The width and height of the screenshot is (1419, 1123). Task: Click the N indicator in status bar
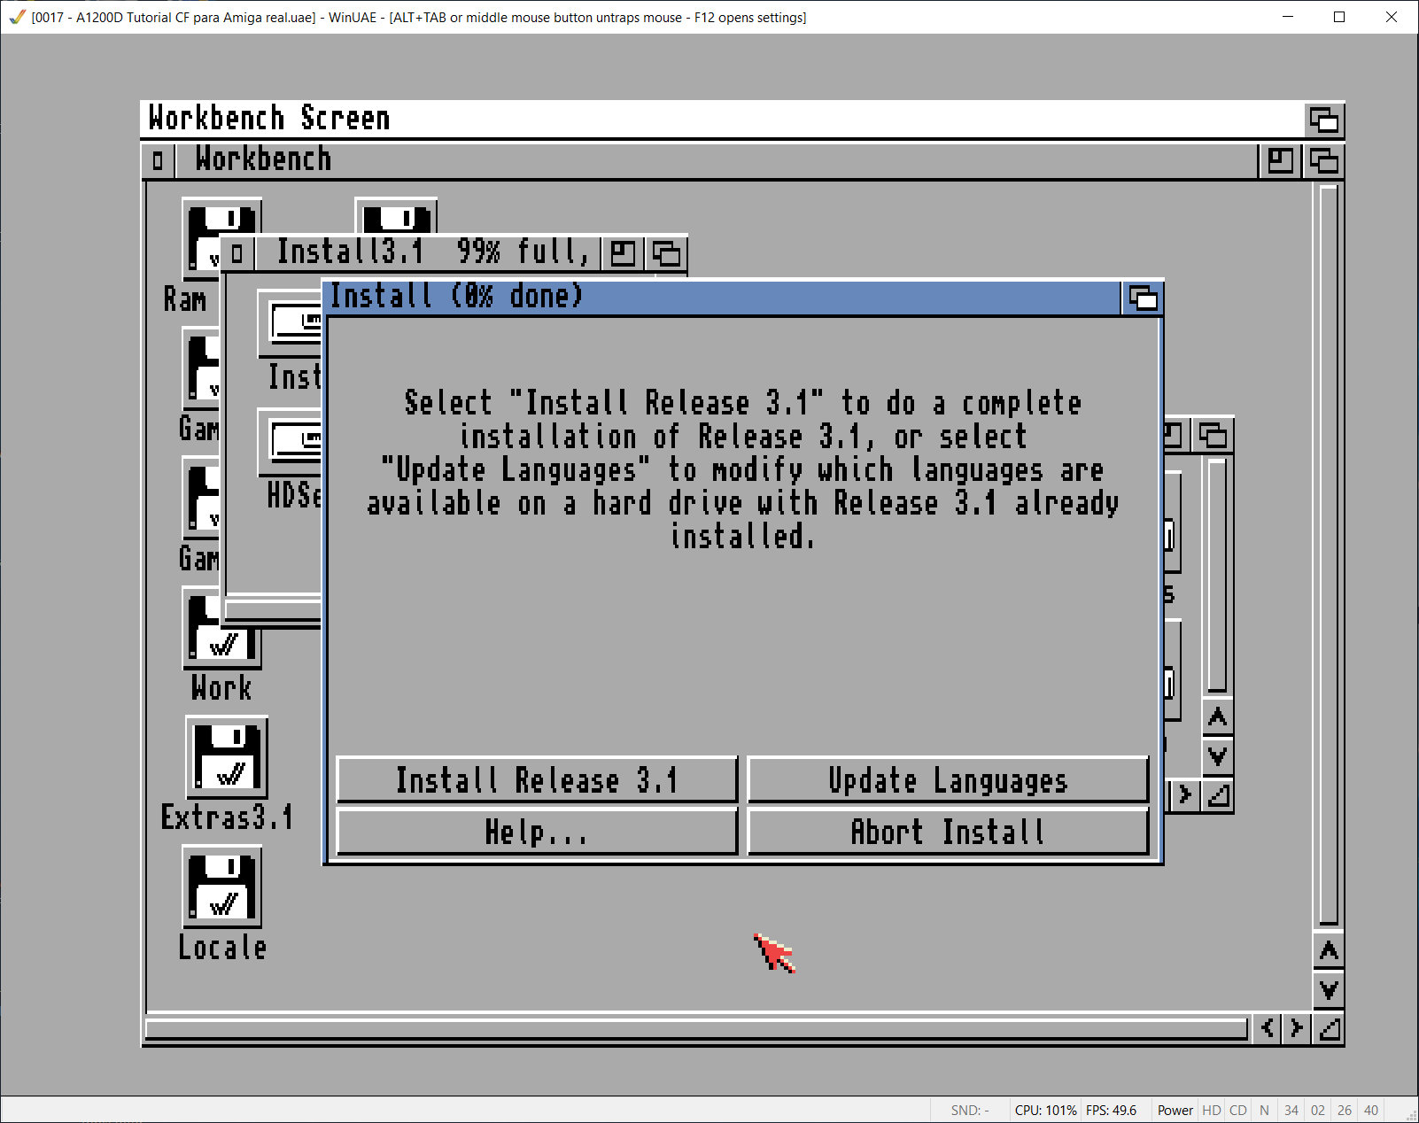coord(1264,1111)
